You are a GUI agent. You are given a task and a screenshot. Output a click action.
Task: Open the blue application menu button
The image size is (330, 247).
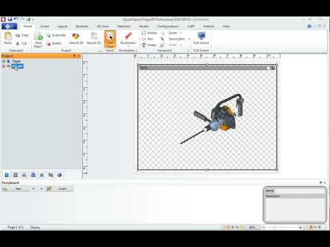9,26
